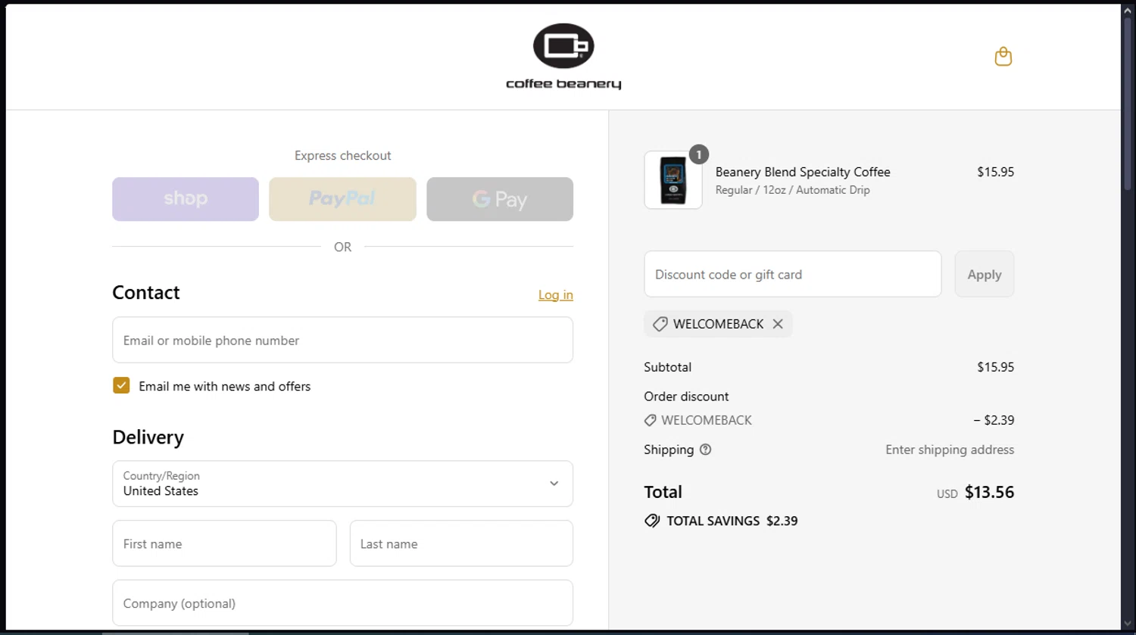
Task: Click the Subtotal label
Action: pyautogui.click(x=667, y=367)
